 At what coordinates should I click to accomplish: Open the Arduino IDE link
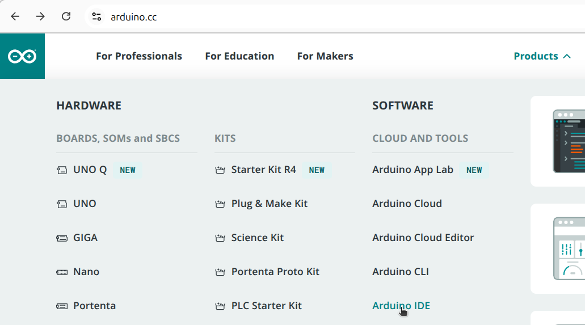click(x=401, y=306)
